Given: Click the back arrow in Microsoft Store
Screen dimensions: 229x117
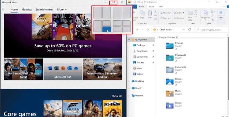Looking at the screenshot, I should (x=3, y=9).
